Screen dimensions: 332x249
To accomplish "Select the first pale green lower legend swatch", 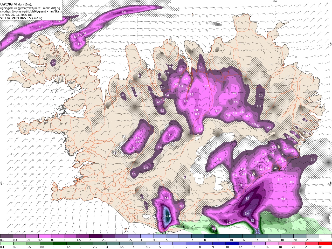I will click(x=7, y=243).
